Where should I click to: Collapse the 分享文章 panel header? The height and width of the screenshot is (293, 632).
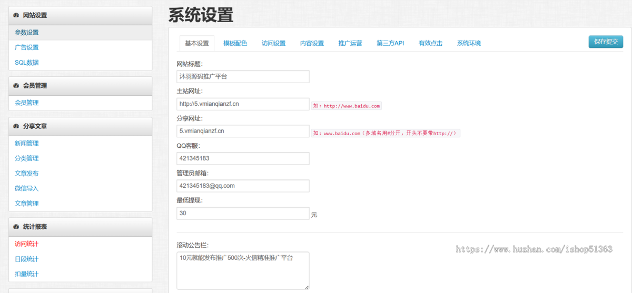[x=80, y=126]
